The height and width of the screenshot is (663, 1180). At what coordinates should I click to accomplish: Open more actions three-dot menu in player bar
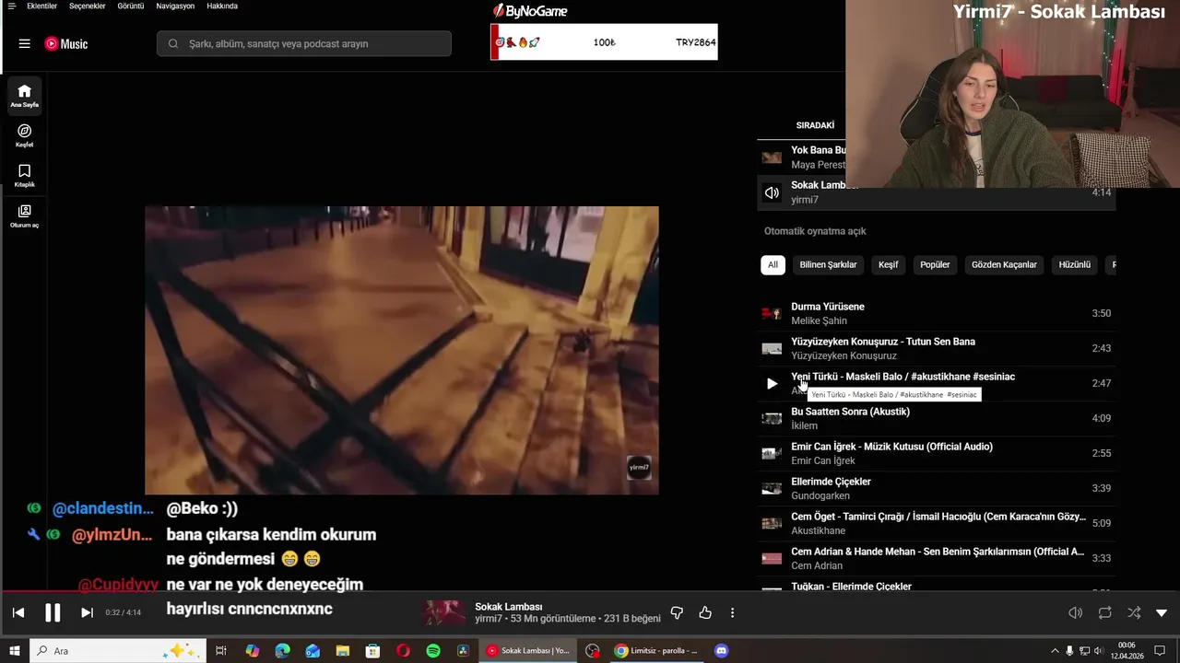[x=733, y=612]
